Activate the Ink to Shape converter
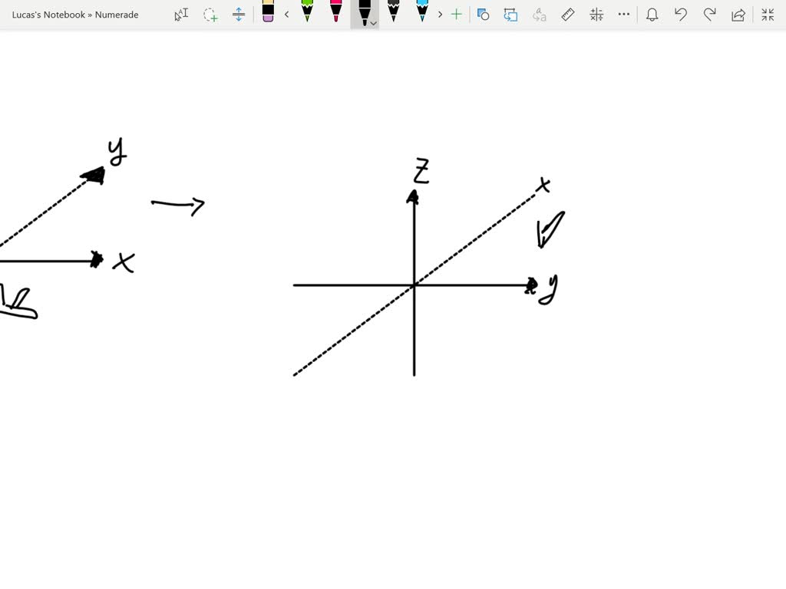Viewport: 786px width, 589px height. [x=483, y=14]
